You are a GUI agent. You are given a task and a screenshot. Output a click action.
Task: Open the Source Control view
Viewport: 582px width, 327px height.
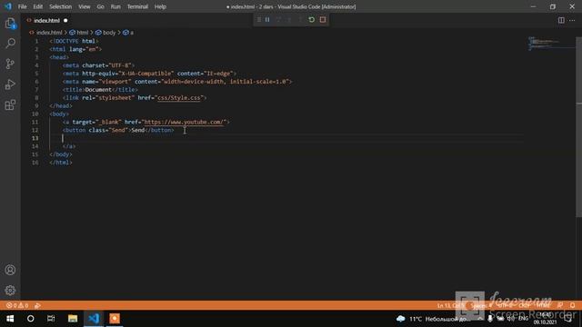[x=10, y=64]
